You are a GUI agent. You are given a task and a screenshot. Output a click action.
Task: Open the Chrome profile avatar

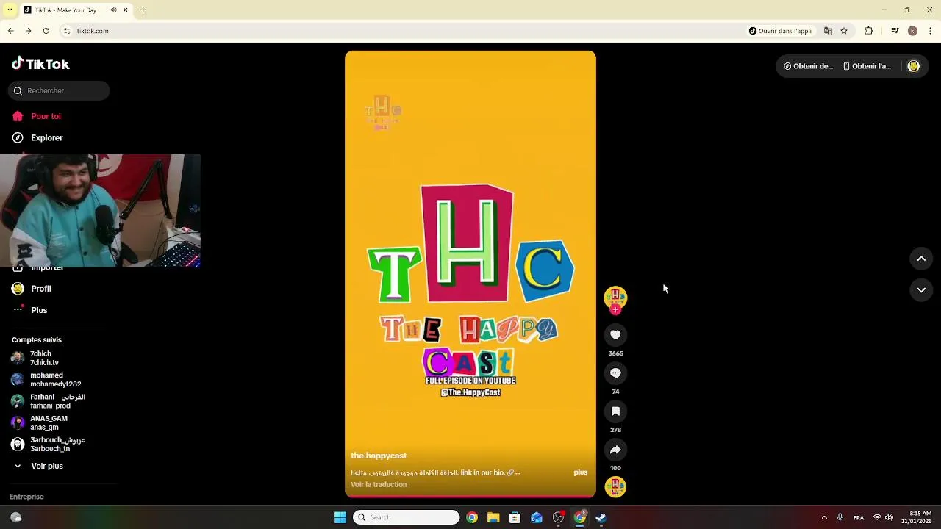click(912, 31)
